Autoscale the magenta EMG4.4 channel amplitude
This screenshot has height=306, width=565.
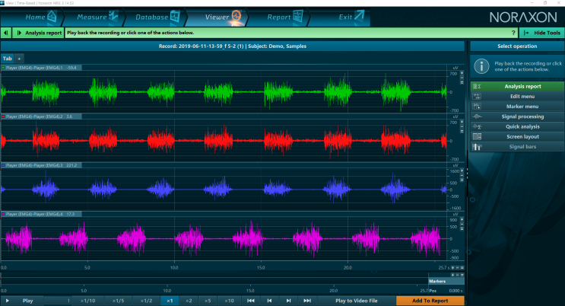462,229
